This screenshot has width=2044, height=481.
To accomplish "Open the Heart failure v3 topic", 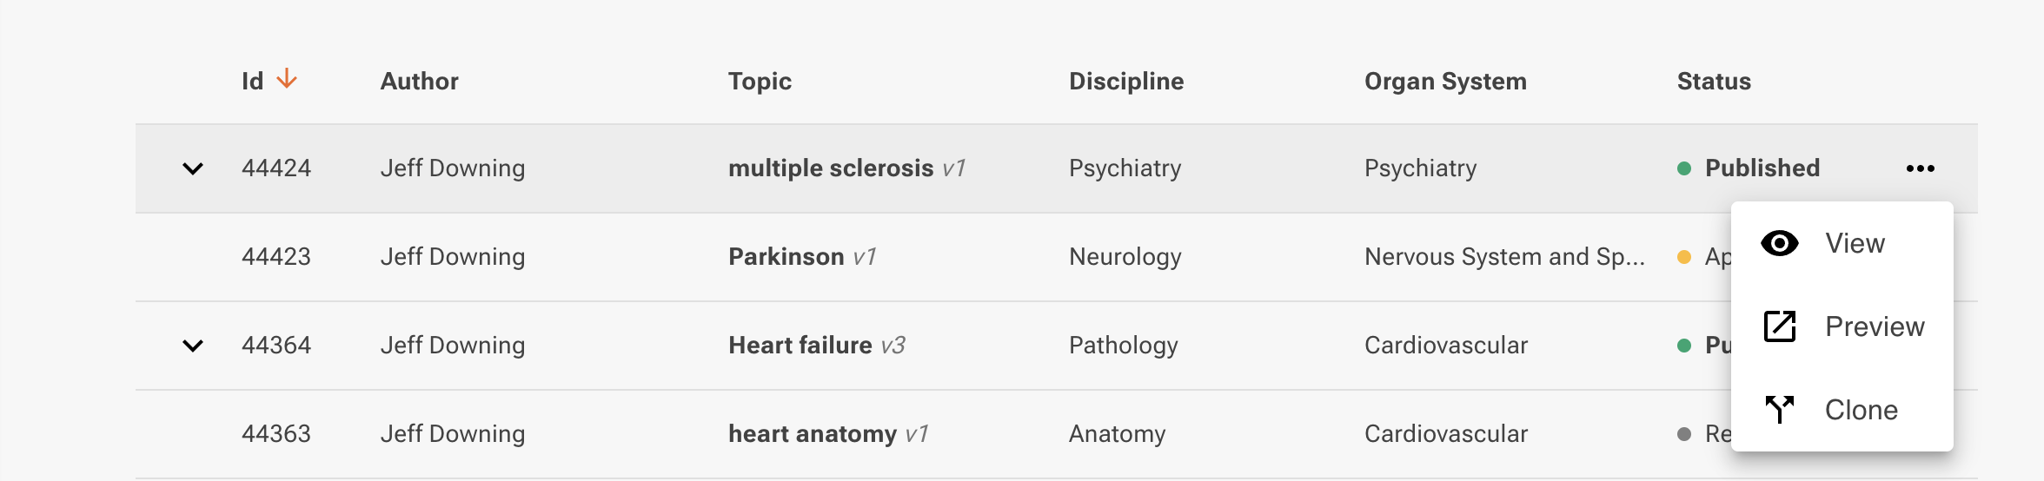I will coord(800,346).
